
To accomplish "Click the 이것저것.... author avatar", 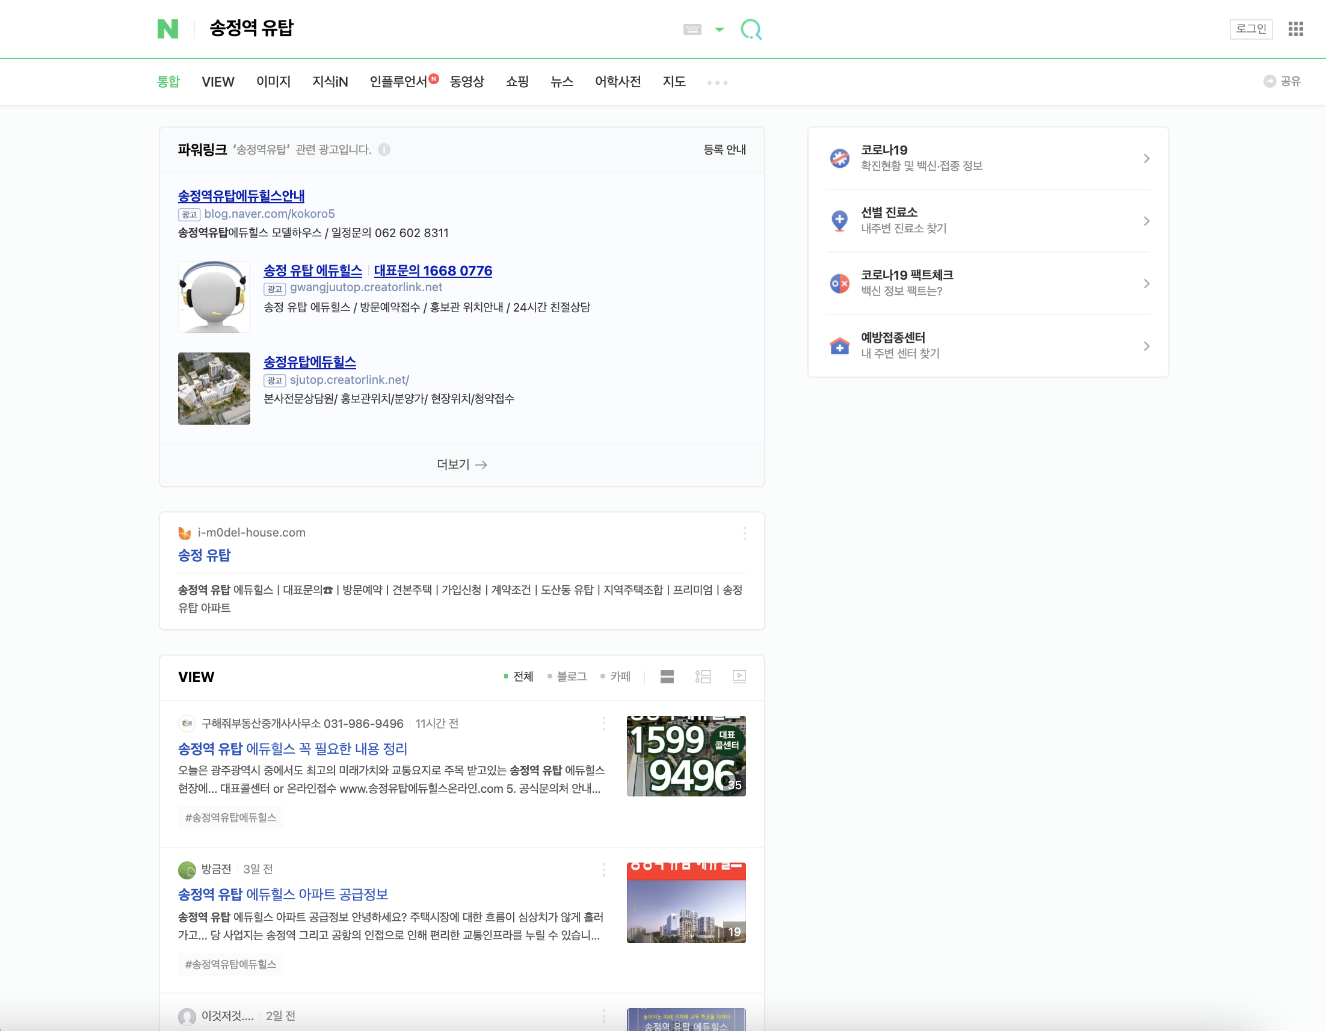I will click(187, 1016).
